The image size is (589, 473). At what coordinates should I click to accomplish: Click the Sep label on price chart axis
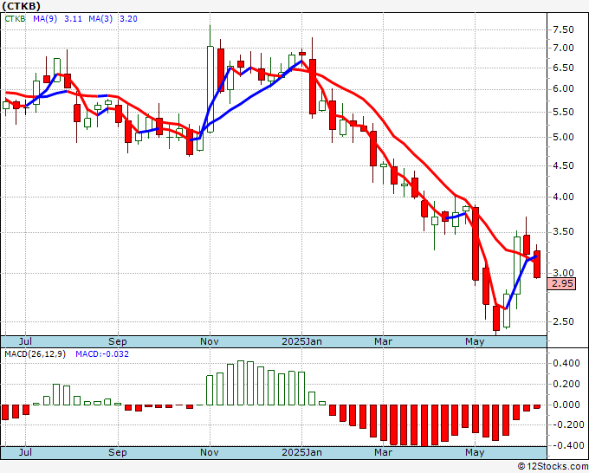point(118,341)
